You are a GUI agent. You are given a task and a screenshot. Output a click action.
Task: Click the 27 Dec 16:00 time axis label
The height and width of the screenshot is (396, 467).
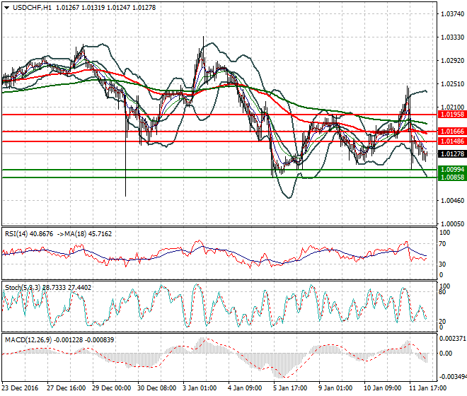pyautogui.click(x=66, y=388)
